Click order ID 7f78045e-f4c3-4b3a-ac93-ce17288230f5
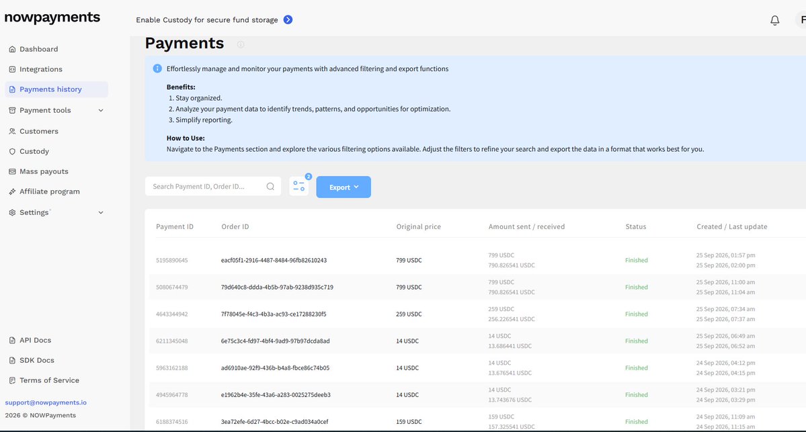Image resolution: width=806 pixels, height=432 pixels. tap(274, 314)
